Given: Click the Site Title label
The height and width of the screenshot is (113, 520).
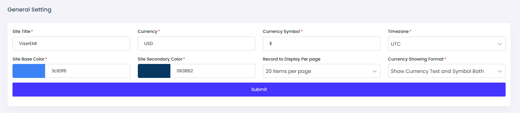Looking at the screenshot, I should pos(22,31).
